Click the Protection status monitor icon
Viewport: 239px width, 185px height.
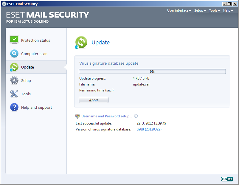tap(14, 40)
